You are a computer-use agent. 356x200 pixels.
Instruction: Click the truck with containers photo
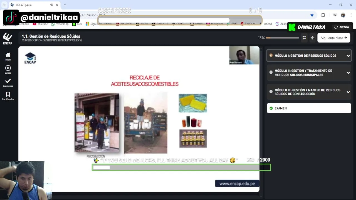point(145,122)
